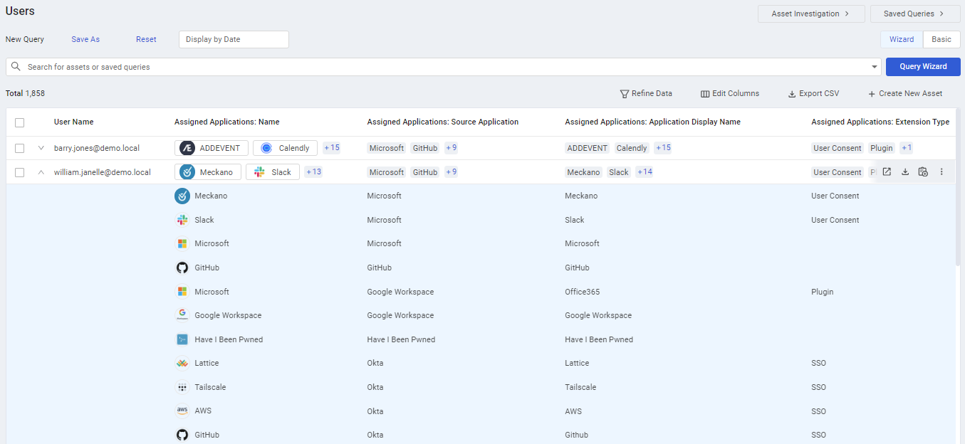The width and height of the screenshot is (965, 444).
Task: Open Asset Investigation
Action: click(x=811, y=14)
